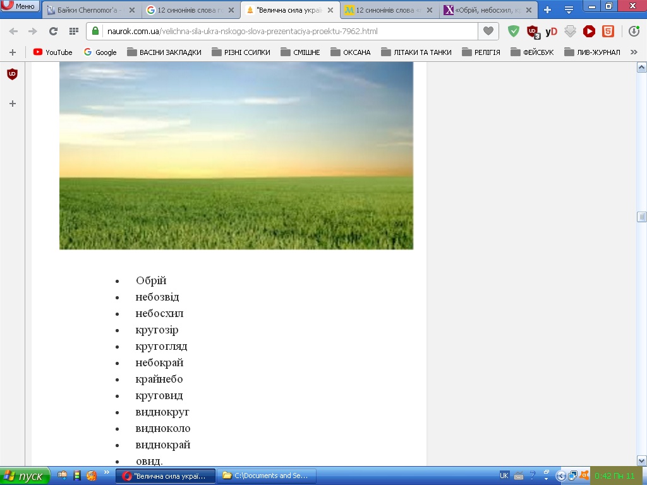Close the Байки Chernomor'a tab
Image resolution: width=647 pixels, height=485 pixels.
[132, 10]
